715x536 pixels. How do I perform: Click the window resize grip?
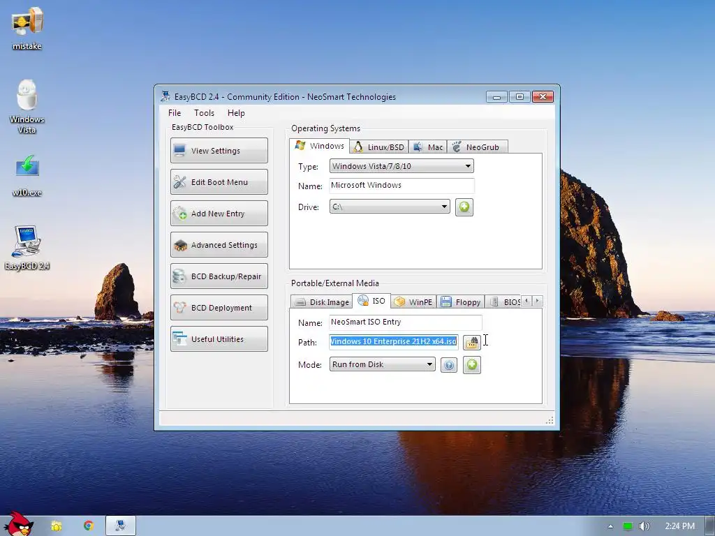(x=550, y=420)
